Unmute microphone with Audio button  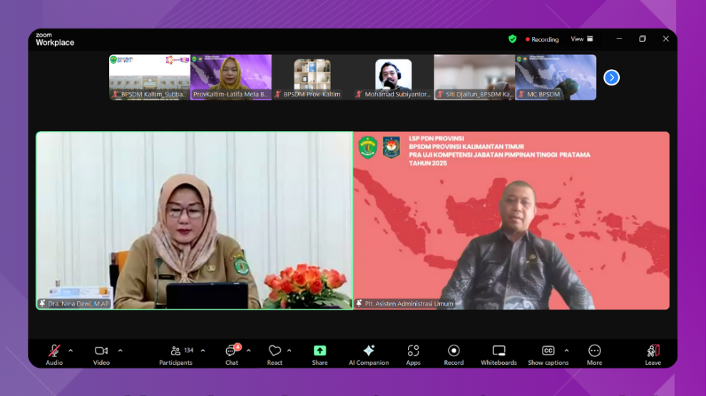[54, 355]
